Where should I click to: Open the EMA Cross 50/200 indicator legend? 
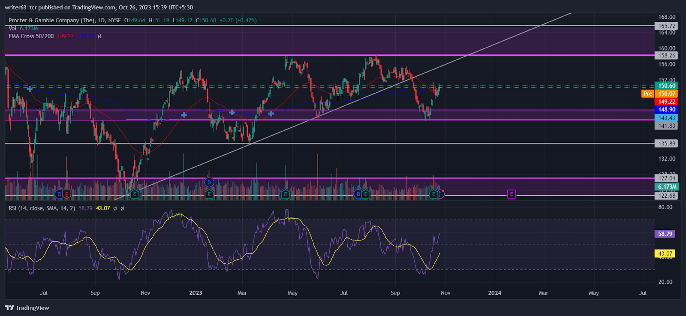pos(31,36)
